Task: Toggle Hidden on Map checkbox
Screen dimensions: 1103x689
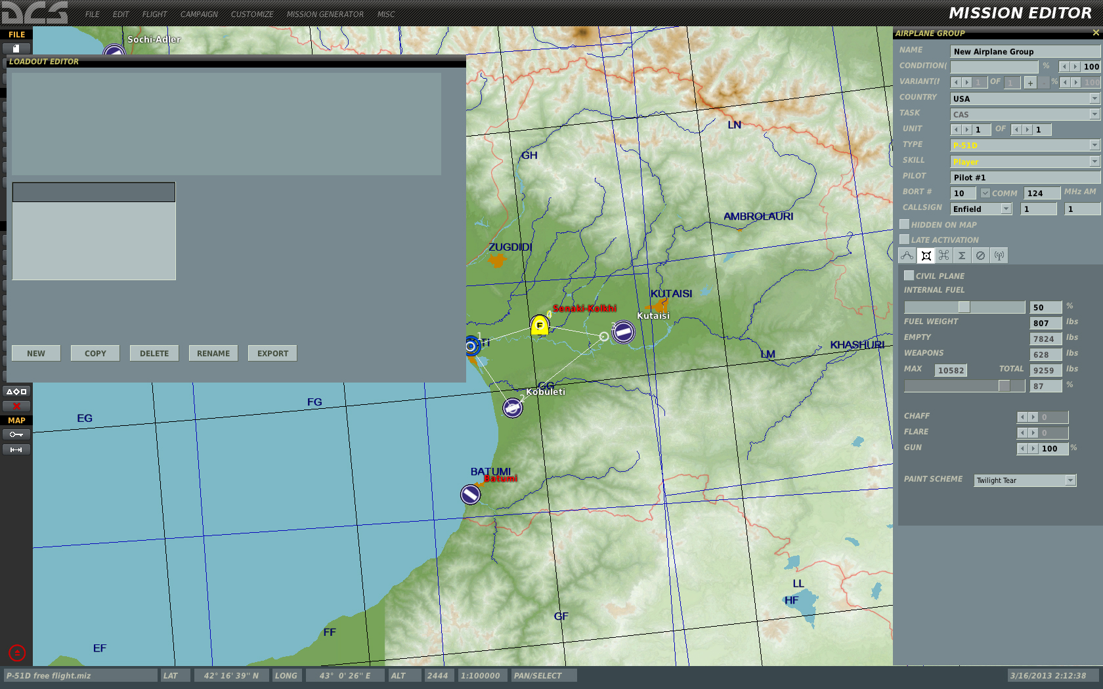Action: [x=905, y=224]
